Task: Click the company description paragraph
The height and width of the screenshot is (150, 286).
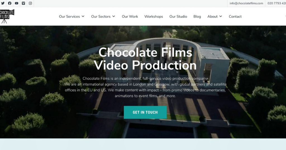Action: click(x=145, y=87)
